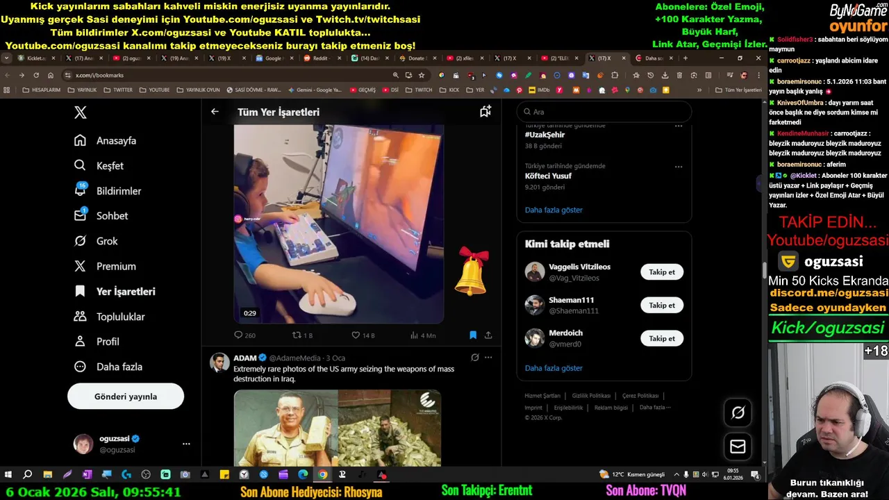Click the Ara search field
This screenshot has width=889, height=500.
[604, 112]
